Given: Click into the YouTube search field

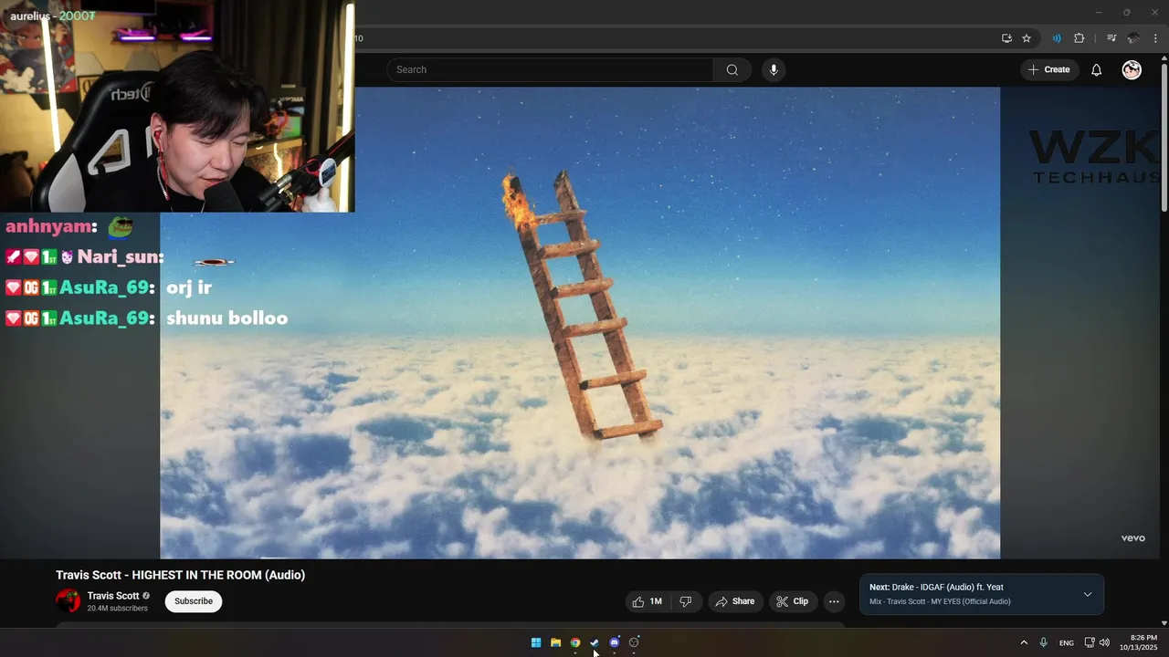Looking at the screenshot, I should pos(550,70).
